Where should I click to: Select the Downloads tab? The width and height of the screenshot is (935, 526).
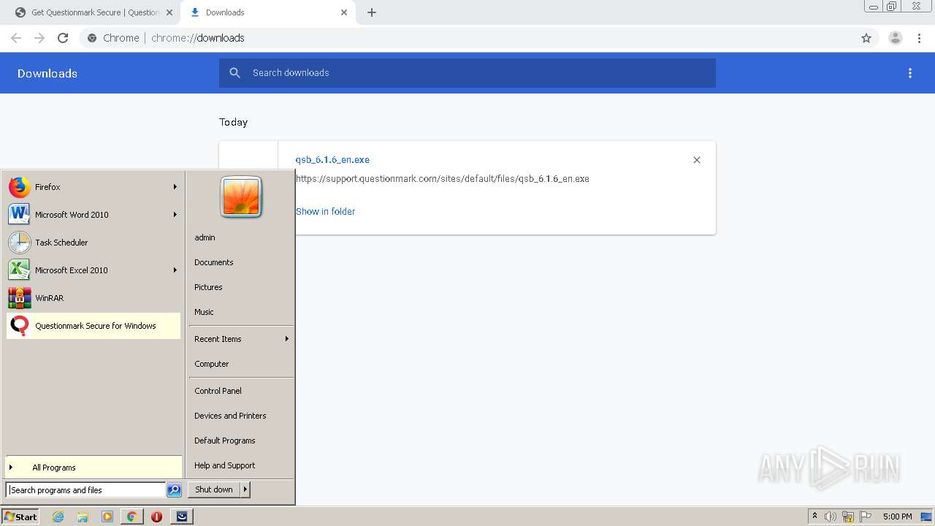coord(268,12)
